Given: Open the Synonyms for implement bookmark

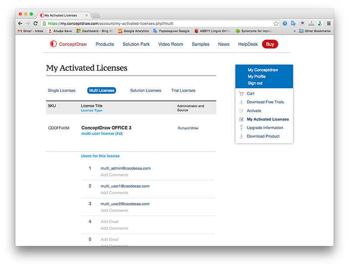Looking at the screenshot, I should pos(254,31).
